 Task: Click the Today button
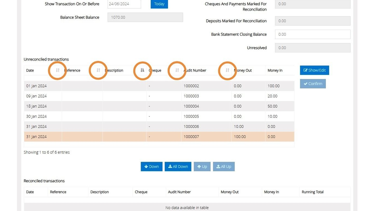[159, 4]
